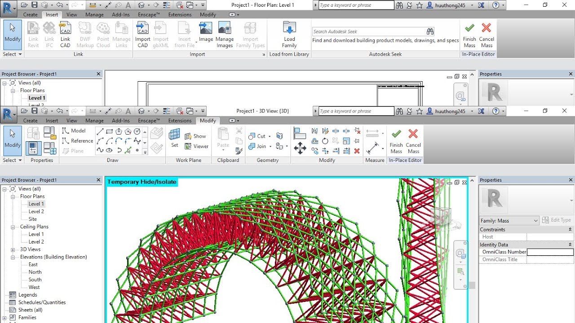Open Enscape tab in lower window
This screenshot has height=323, width=575.
click(x=149, y=121)
